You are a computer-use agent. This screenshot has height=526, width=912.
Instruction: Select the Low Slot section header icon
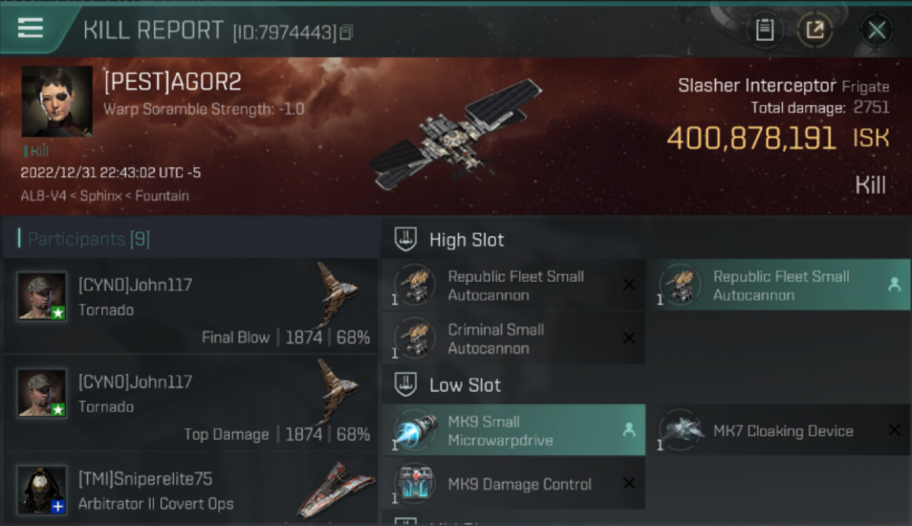click(x=405, y=384)
